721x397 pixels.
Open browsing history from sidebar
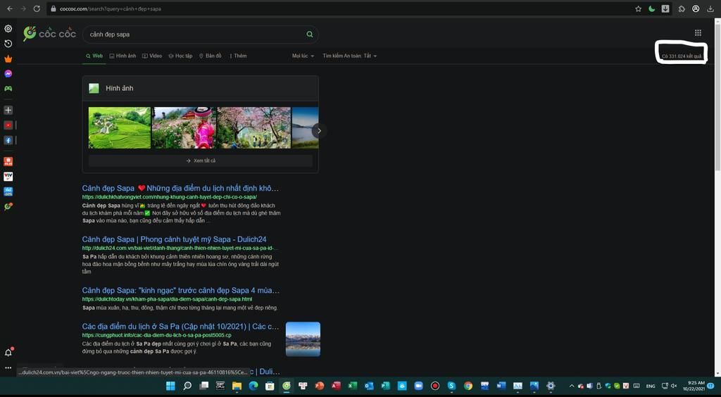(8, 44)
